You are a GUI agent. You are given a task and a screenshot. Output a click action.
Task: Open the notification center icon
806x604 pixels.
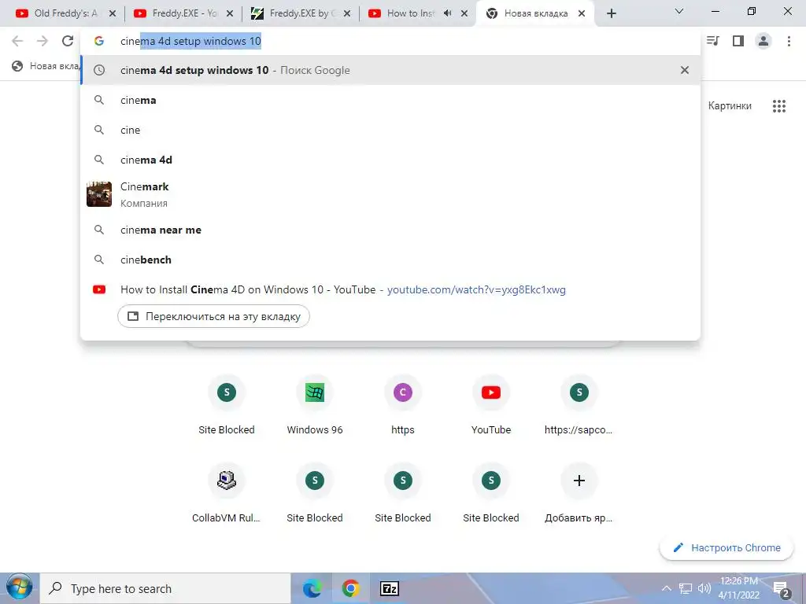tap(782, 590)
